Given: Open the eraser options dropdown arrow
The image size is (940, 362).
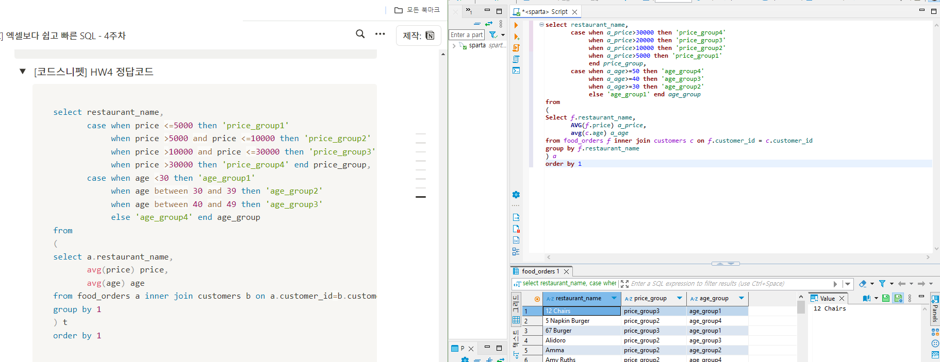Looking at the screenshot, I should [x=872, y=284].
